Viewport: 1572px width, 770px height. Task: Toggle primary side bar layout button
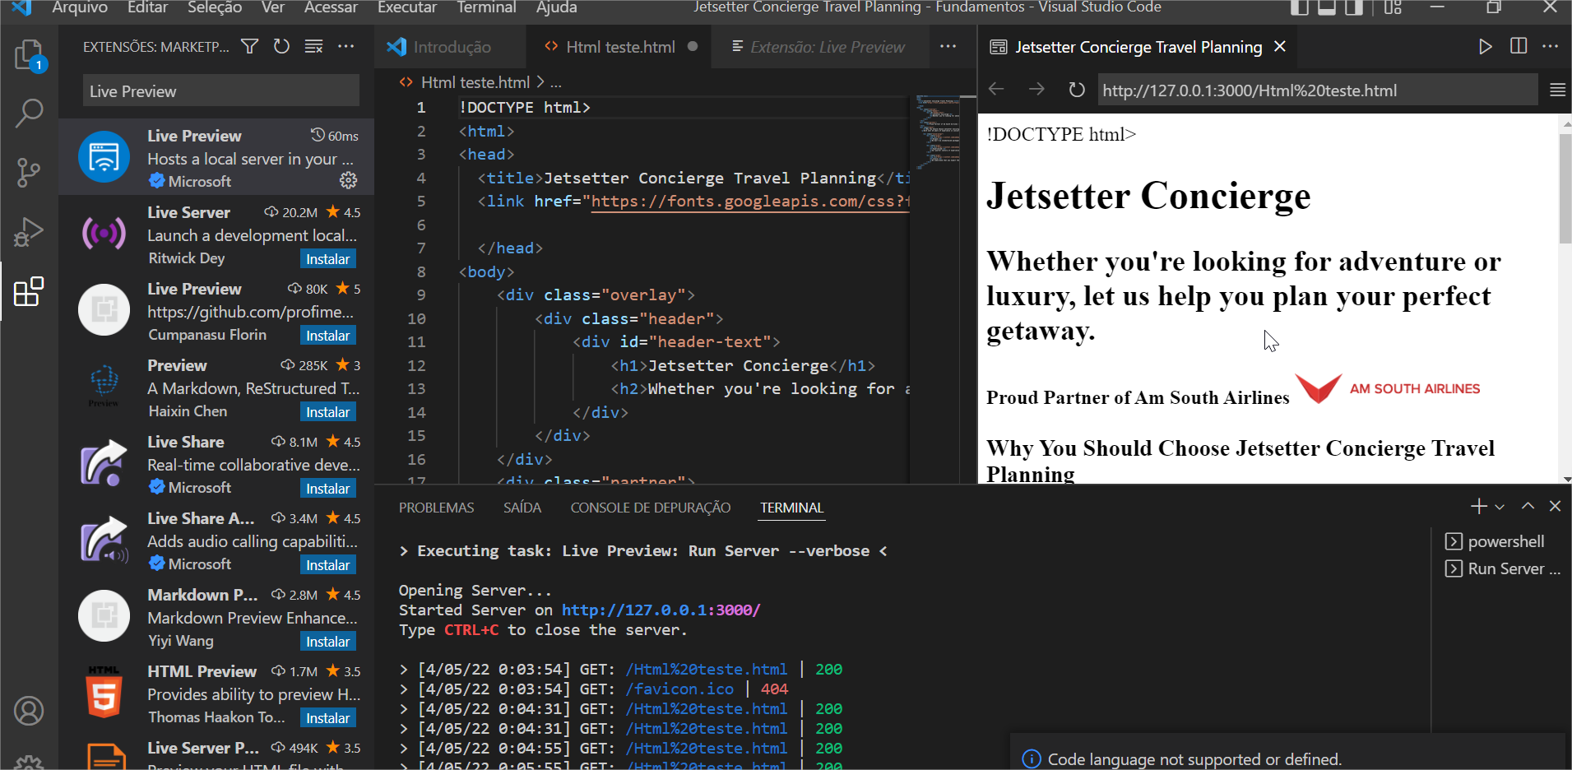click(1299, 7)
